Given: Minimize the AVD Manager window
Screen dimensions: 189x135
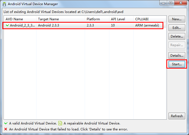Looking at the screenshot, I should (164, 3).
